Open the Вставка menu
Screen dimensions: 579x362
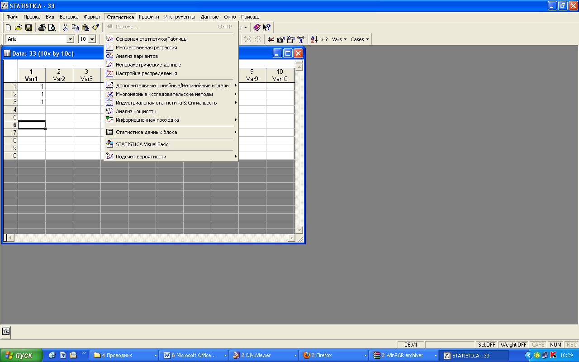pos(69,17)
